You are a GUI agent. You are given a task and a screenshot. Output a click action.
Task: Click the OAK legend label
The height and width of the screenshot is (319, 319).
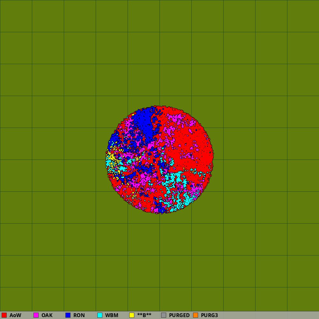(47, 315)
